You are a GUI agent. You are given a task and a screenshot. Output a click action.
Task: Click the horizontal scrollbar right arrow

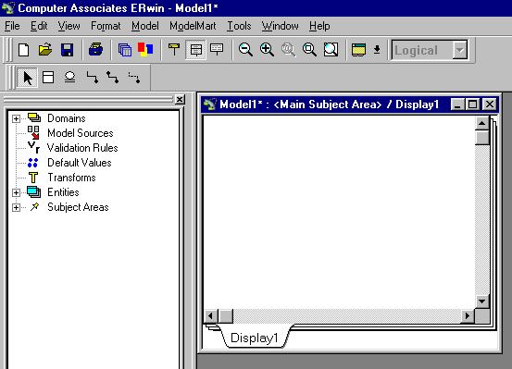[x=468, y=315]
